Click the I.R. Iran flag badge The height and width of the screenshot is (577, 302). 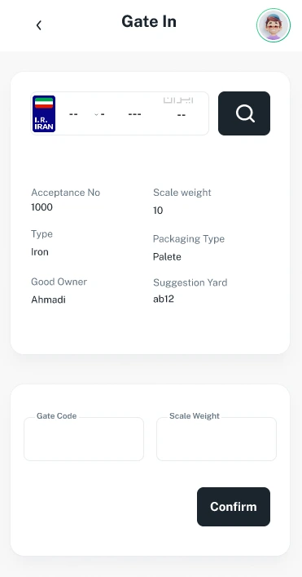tap(44, 113)
